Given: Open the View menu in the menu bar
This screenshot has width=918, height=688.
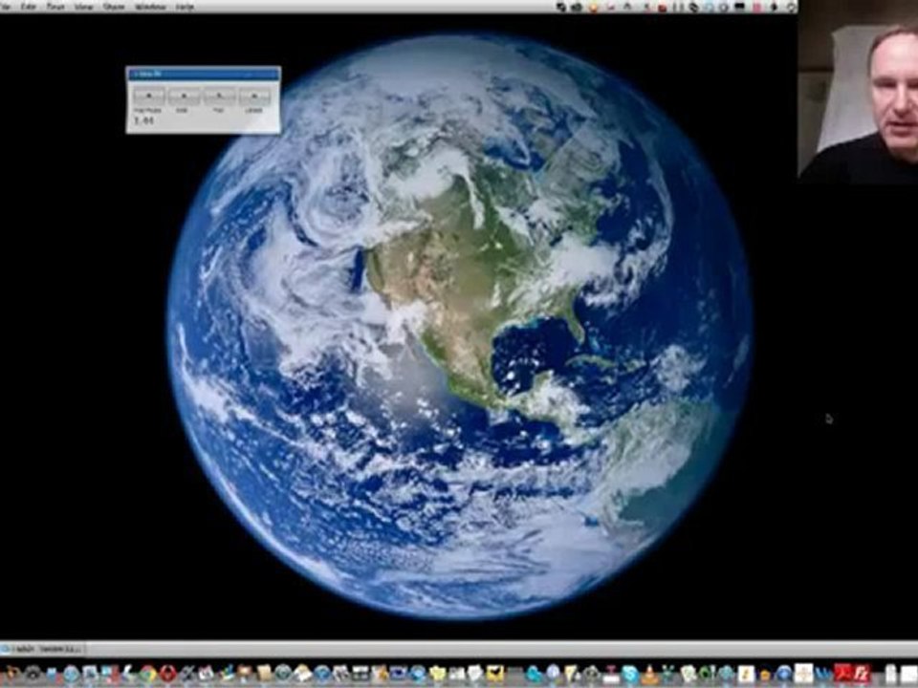Looking at the screenshot, I should coord(84,7).
